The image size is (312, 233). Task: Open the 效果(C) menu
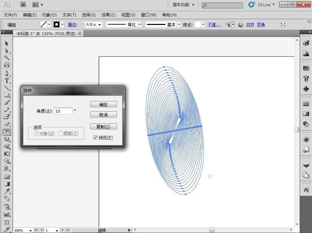pos(108,15)
